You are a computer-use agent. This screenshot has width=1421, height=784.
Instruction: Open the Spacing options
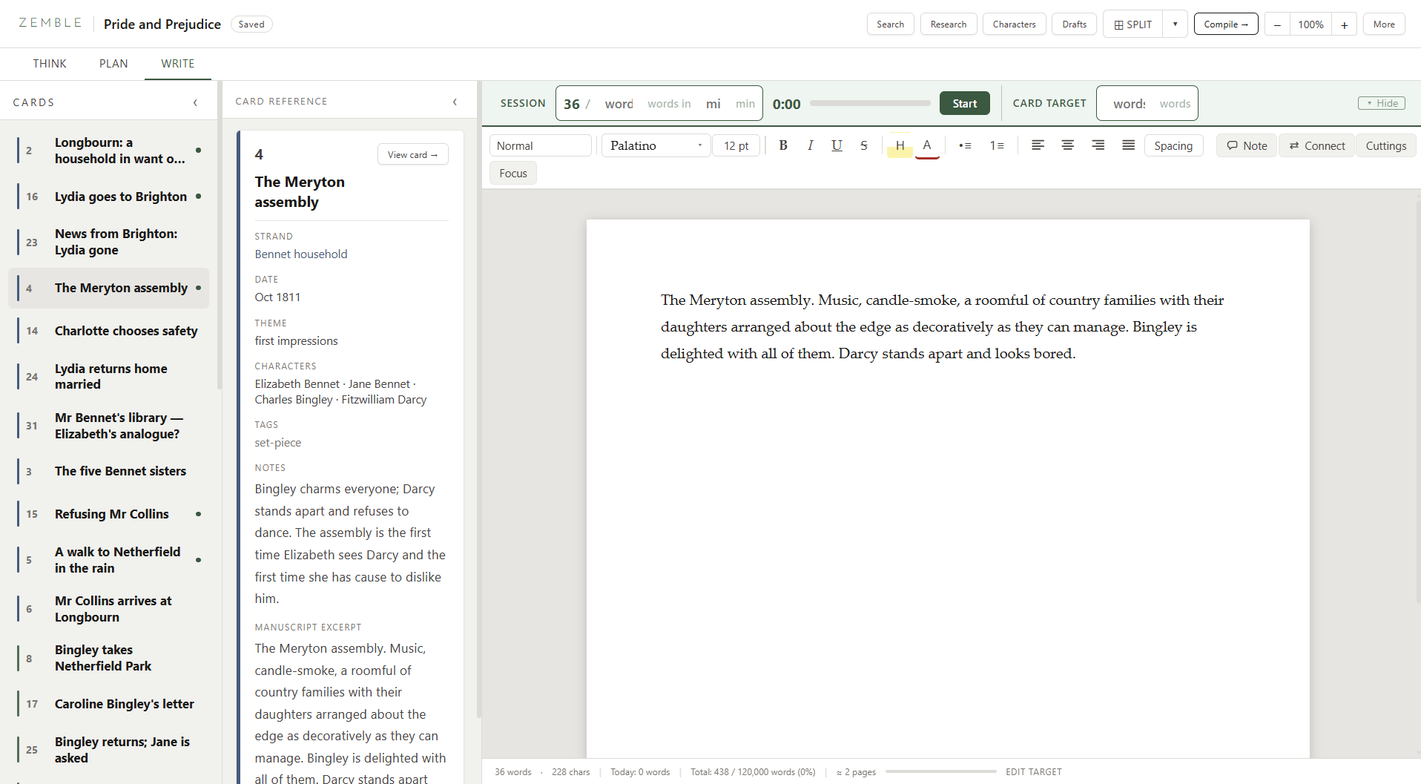(1173, 145)
